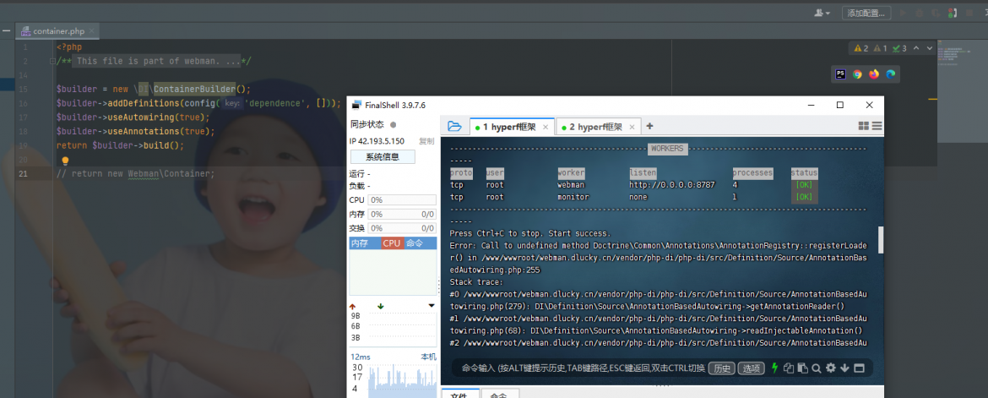The height and width of the screenshot is (398, 988).
Task: Click the 本机 ping target link
Action: [428, 357]
